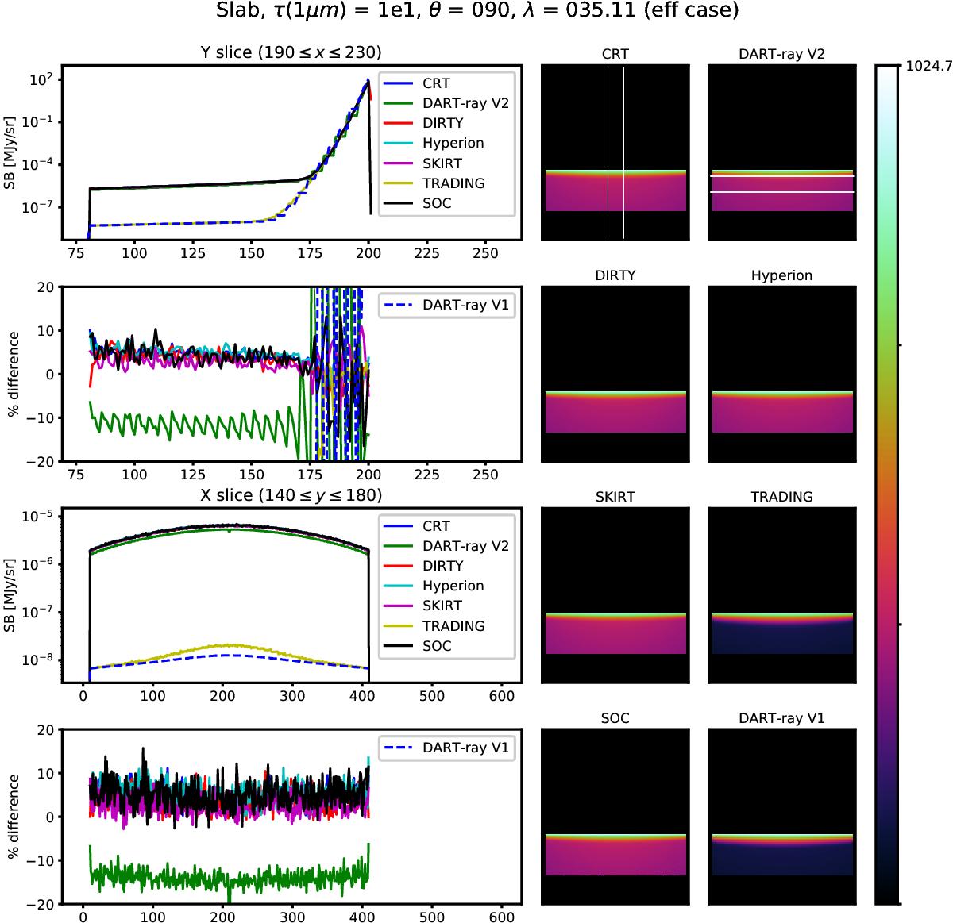The width and height of the screenshot is (953, 923).
Task: Open the DIRTY model image
Action: click(x=615, y=374)
